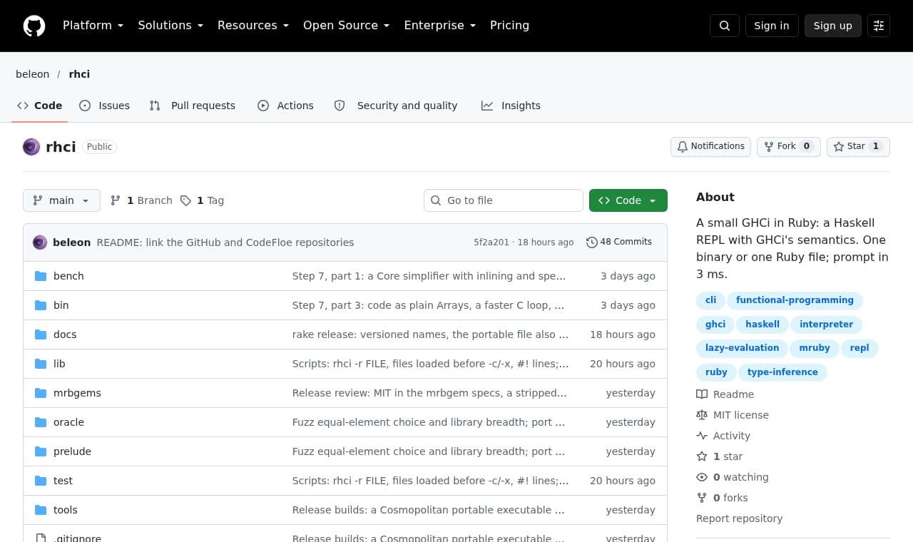This screenshot has height=542, width=913.
Task: Expand the Open Source menu
Action: click(346, 26)
